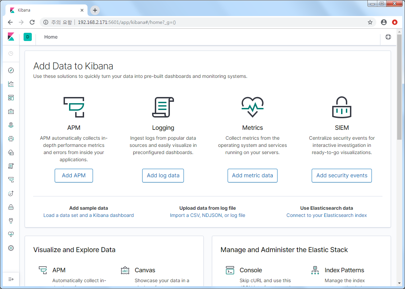405x289 pixels.
Task: Click the Kibana logo in the header
Action: tap(11, 37)
